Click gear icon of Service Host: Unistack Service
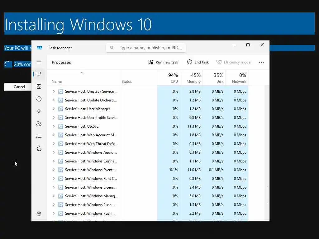 tap(61, 91)
